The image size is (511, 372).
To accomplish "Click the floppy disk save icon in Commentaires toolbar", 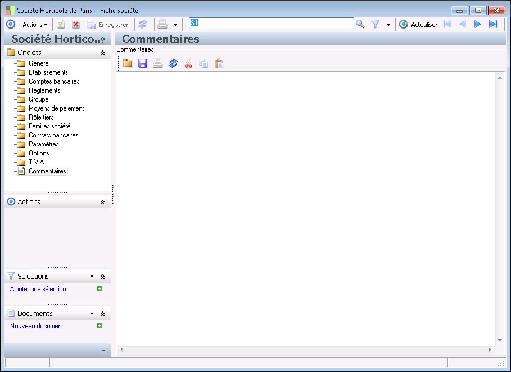I will coord(143,63).
